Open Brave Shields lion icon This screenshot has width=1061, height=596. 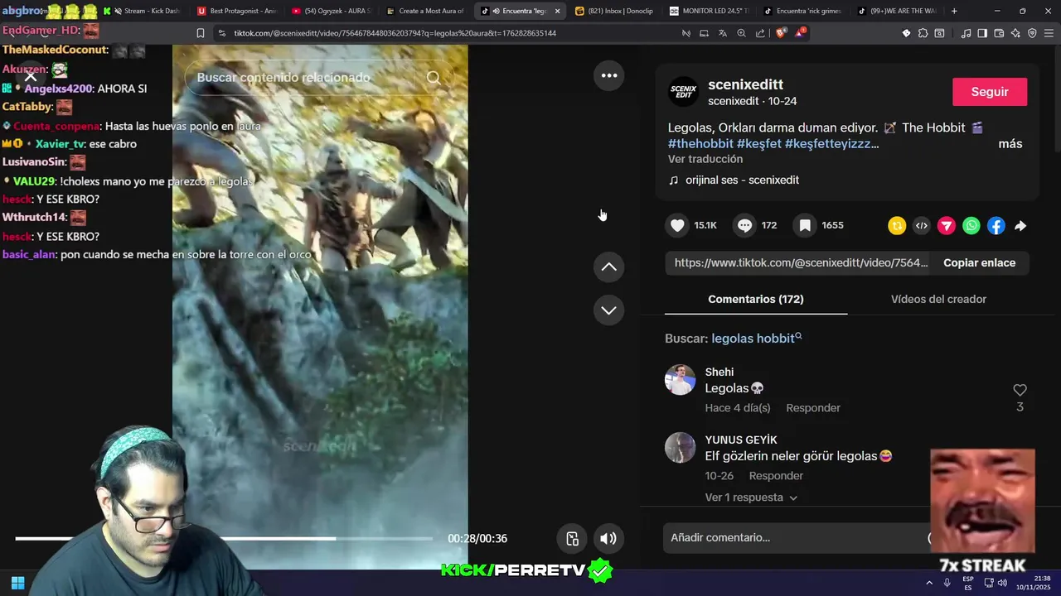click(781, 33)
